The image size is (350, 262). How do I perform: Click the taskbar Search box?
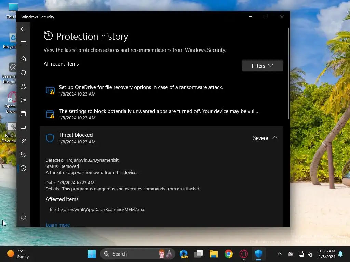pyautogui.click(x=137, y=254)
